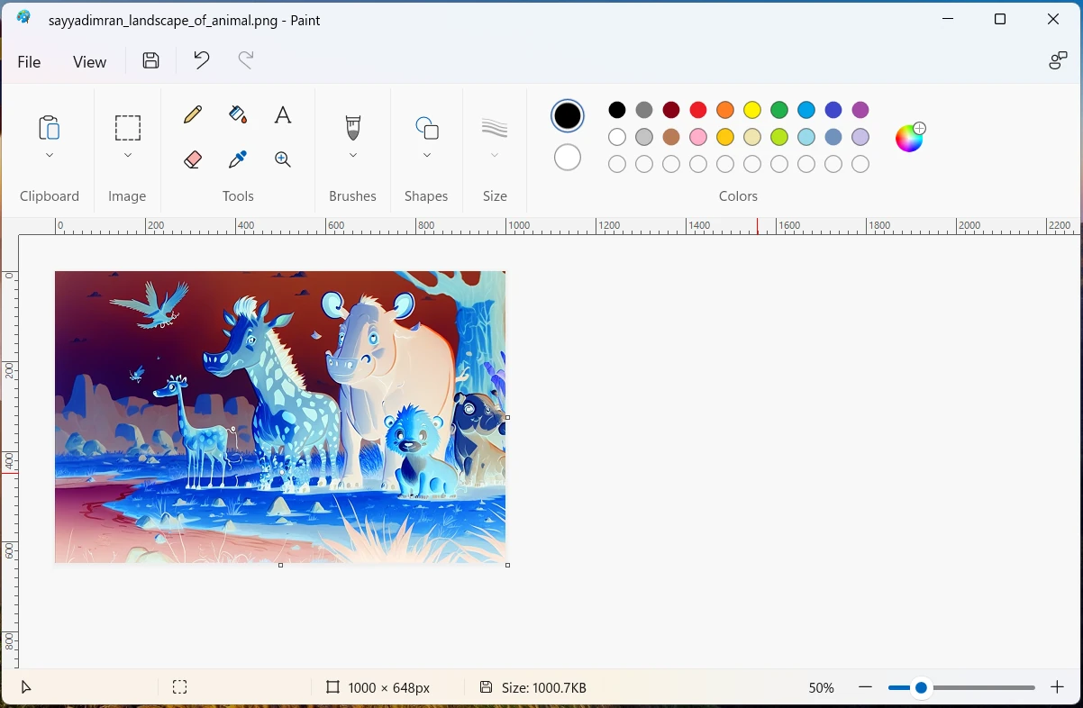Image resolution: width=1083 pixels, height=708 pixels.
Task: Open the View menu
Action: 89,61
